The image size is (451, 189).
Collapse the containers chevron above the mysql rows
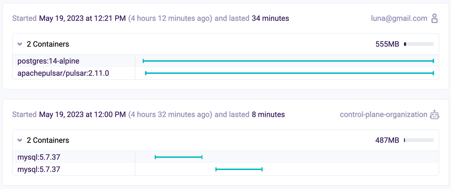(20, 140)
